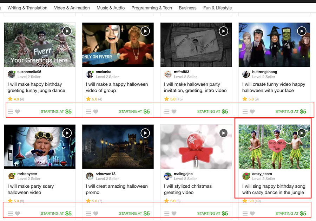
Task: Open the Video & Animation category
Action: (72, 8)
